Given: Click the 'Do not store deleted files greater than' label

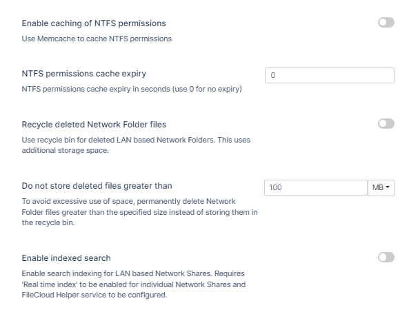Looking at the screenshot, I should [97, 186].
